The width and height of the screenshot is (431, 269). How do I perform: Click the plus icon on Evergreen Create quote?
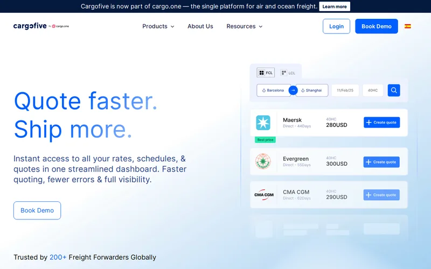369,162
